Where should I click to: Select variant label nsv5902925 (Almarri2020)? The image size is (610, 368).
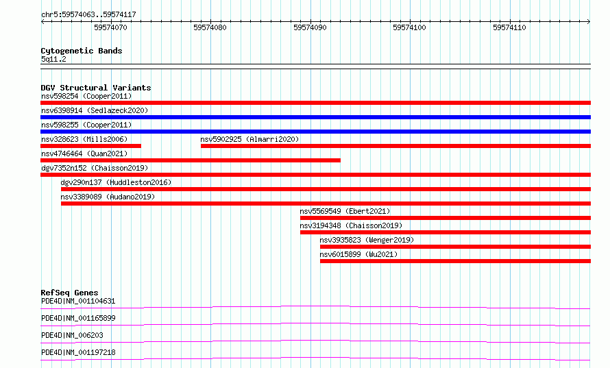click(249, 139)
